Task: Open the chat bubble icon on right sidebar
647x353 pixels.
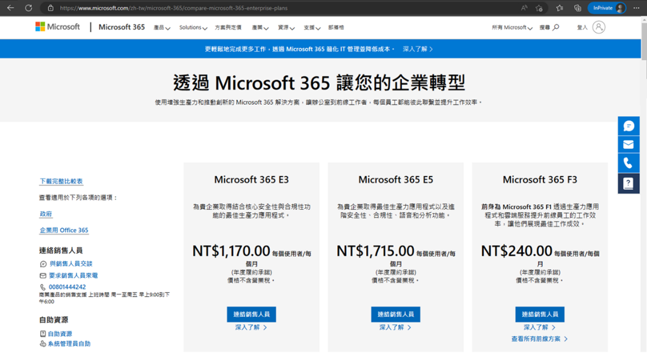Action: click(628, 126)
